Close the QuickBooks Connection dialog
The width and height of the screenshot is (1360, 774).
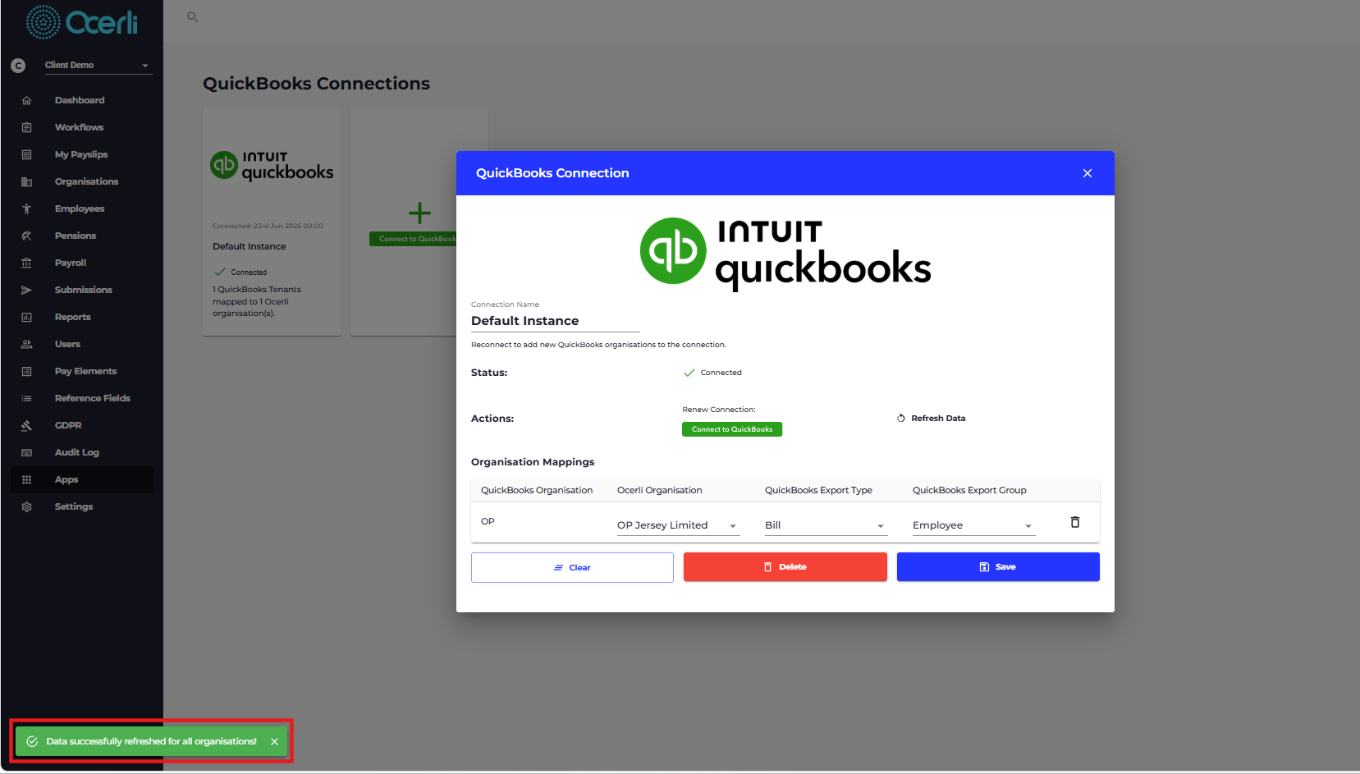pyautogui.click(x=1088, y=173)
